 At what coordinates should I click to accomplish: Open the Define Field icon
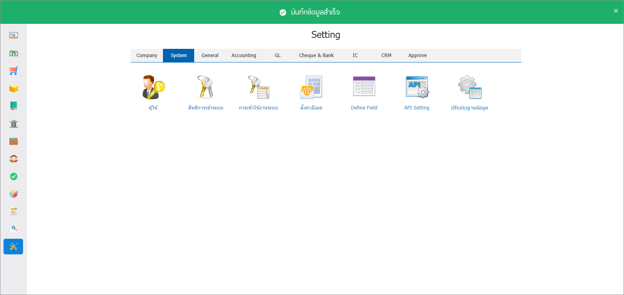(364, 86)
